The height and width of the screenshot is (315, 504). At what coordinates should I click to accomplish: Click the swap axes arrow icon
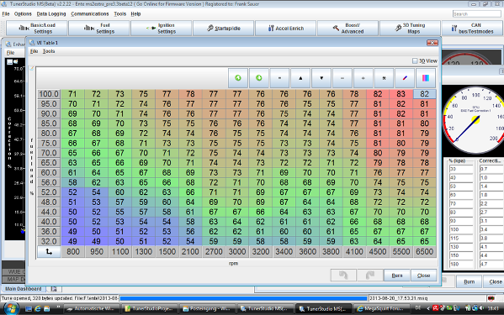tap(49, 252)
